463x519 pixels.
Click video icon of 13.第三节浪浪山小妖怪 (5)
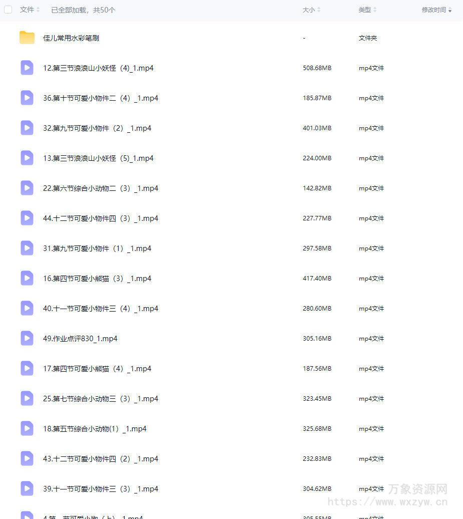click(x=27, y=158)
